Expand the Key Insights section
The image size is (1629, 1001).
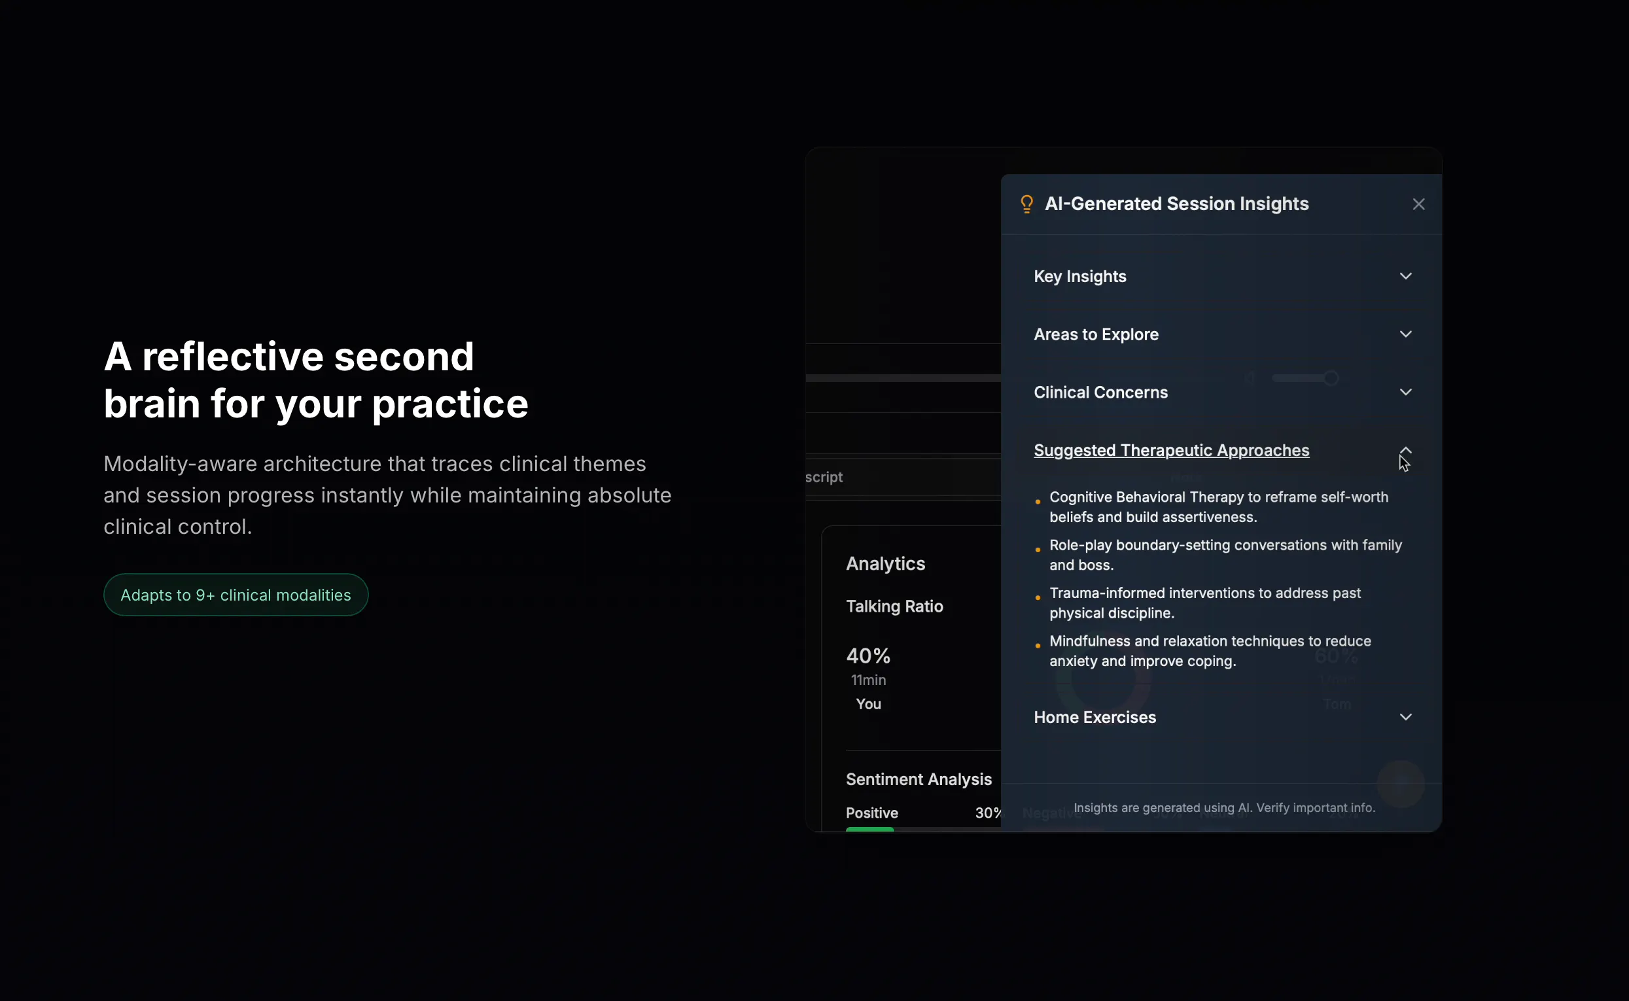(1405, 276)
